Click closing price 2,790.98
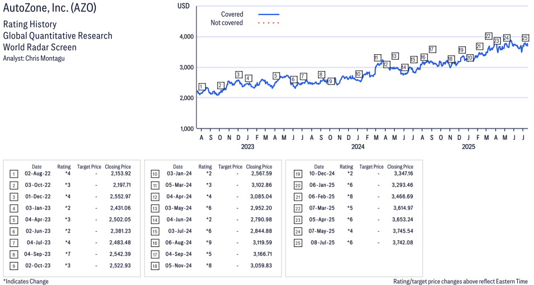Image resolution: width=534 pixels, height=285 pixels. pos(261,220)
